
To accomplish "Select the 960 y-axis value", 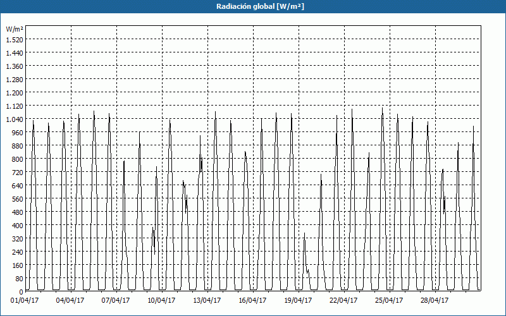I will 18,133.
